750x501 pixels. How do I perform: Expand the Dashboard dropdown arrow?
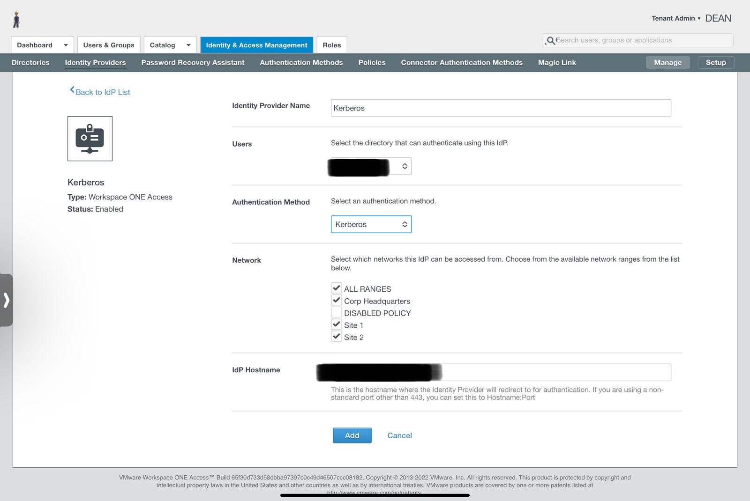(66, 45)
